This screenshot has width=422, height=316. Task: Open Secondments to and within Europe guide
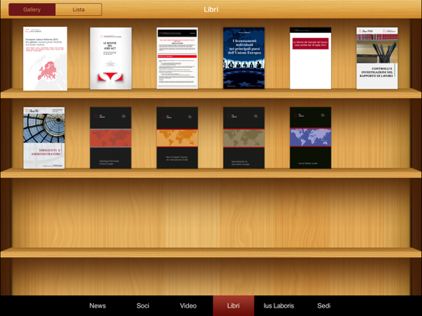[x=244, y=138]
